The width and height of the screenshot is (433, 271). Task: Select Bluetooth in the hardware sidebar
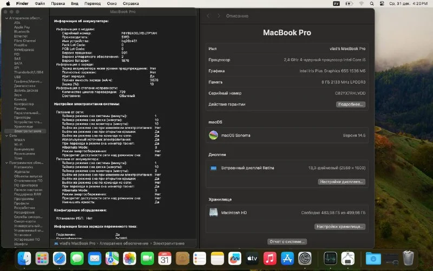(x=22, y=32)
